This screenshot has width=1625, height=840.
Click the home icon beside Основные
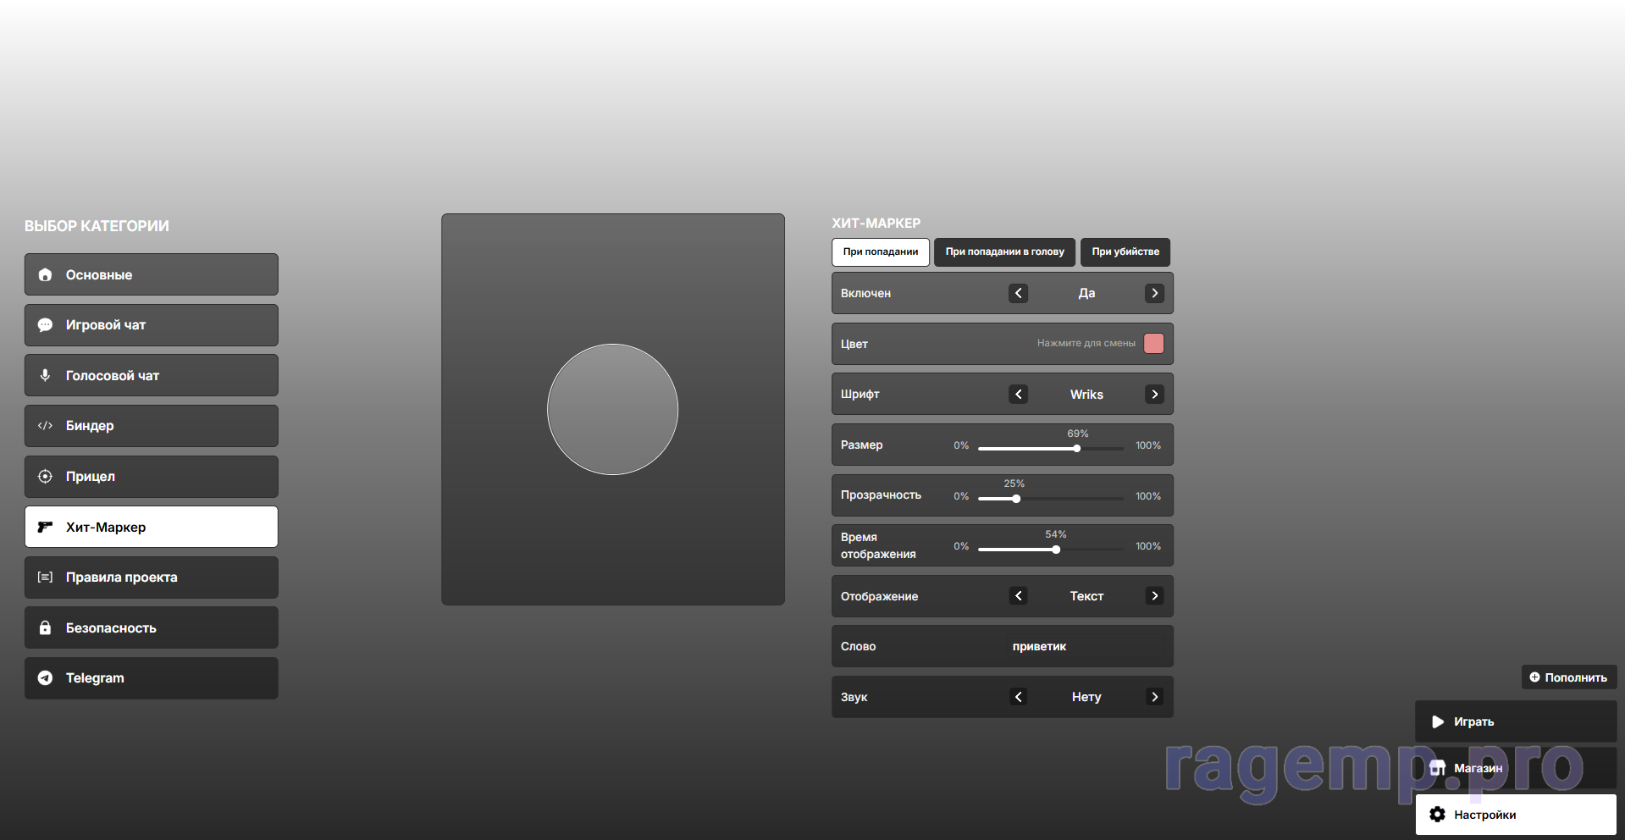click(46, 274)
